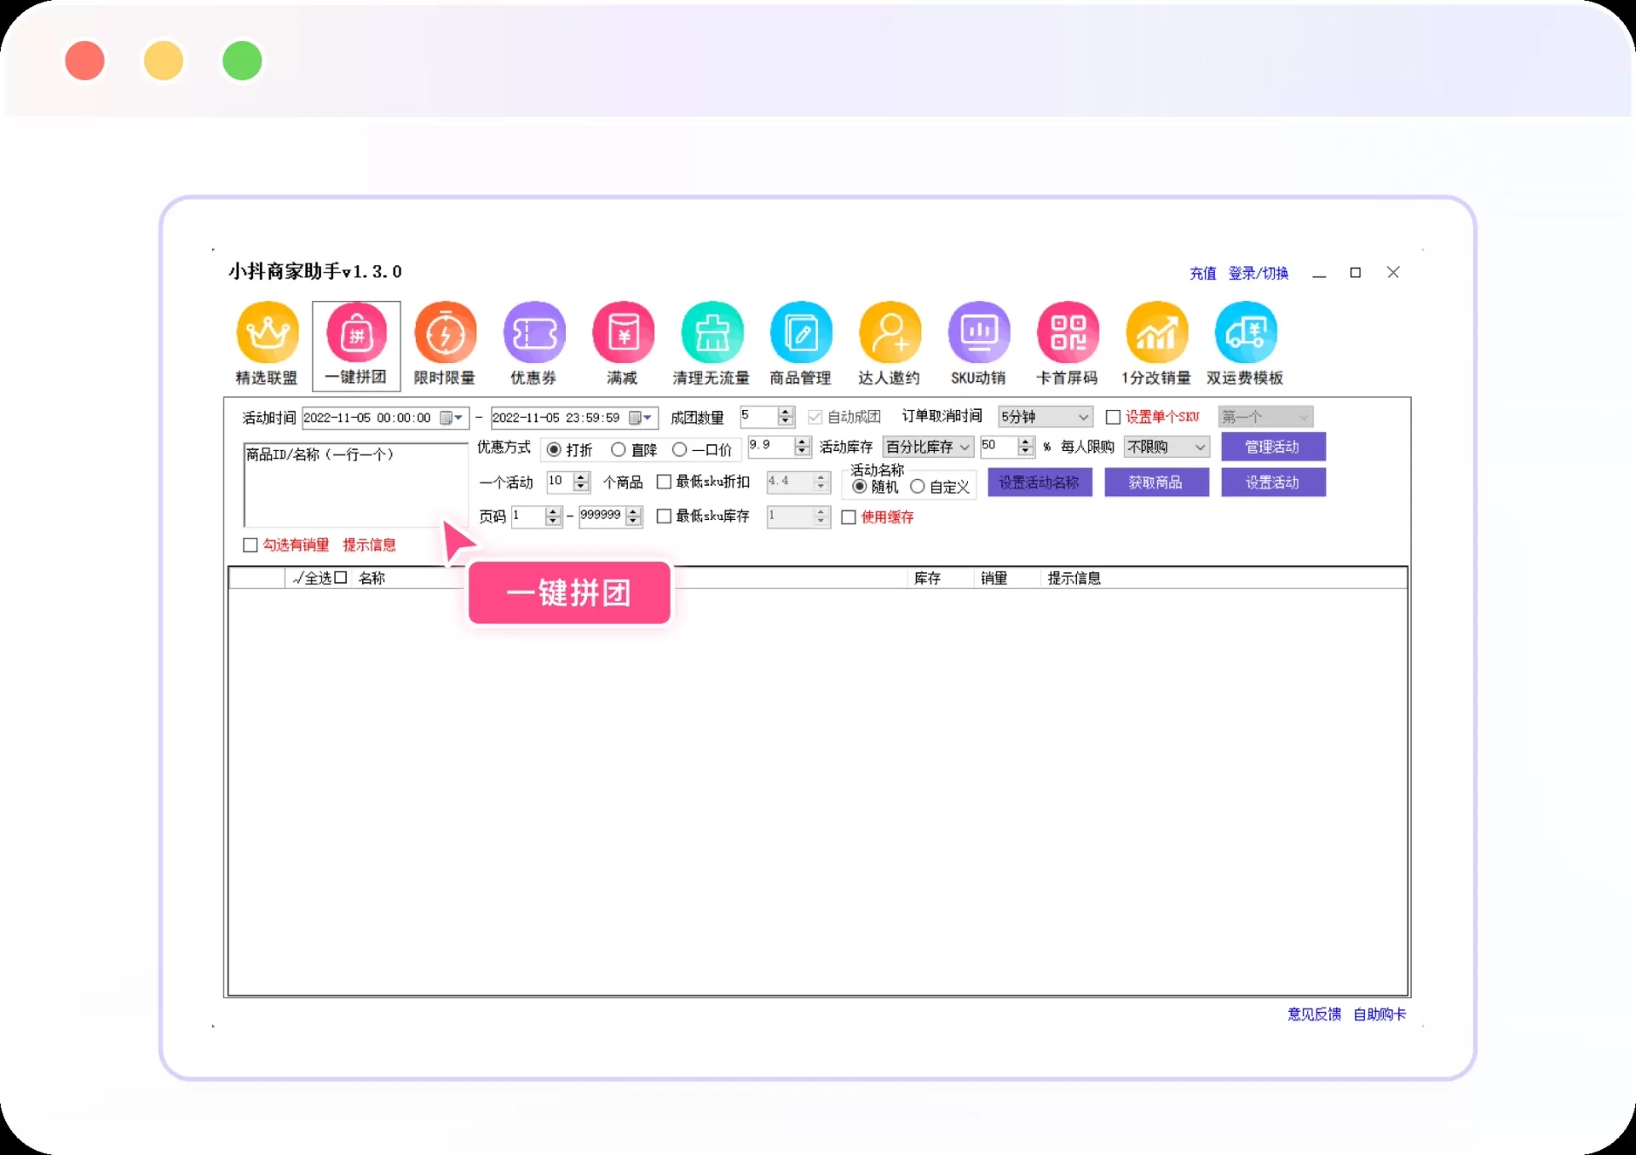Viewport: 1636px width, 1155px height.
Task: Open the 意见反馈 feedback link
Action: coord(1314,1014)
